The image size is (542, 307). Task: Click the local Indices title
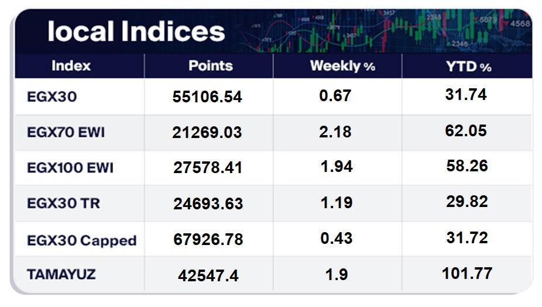pos(136,32)
